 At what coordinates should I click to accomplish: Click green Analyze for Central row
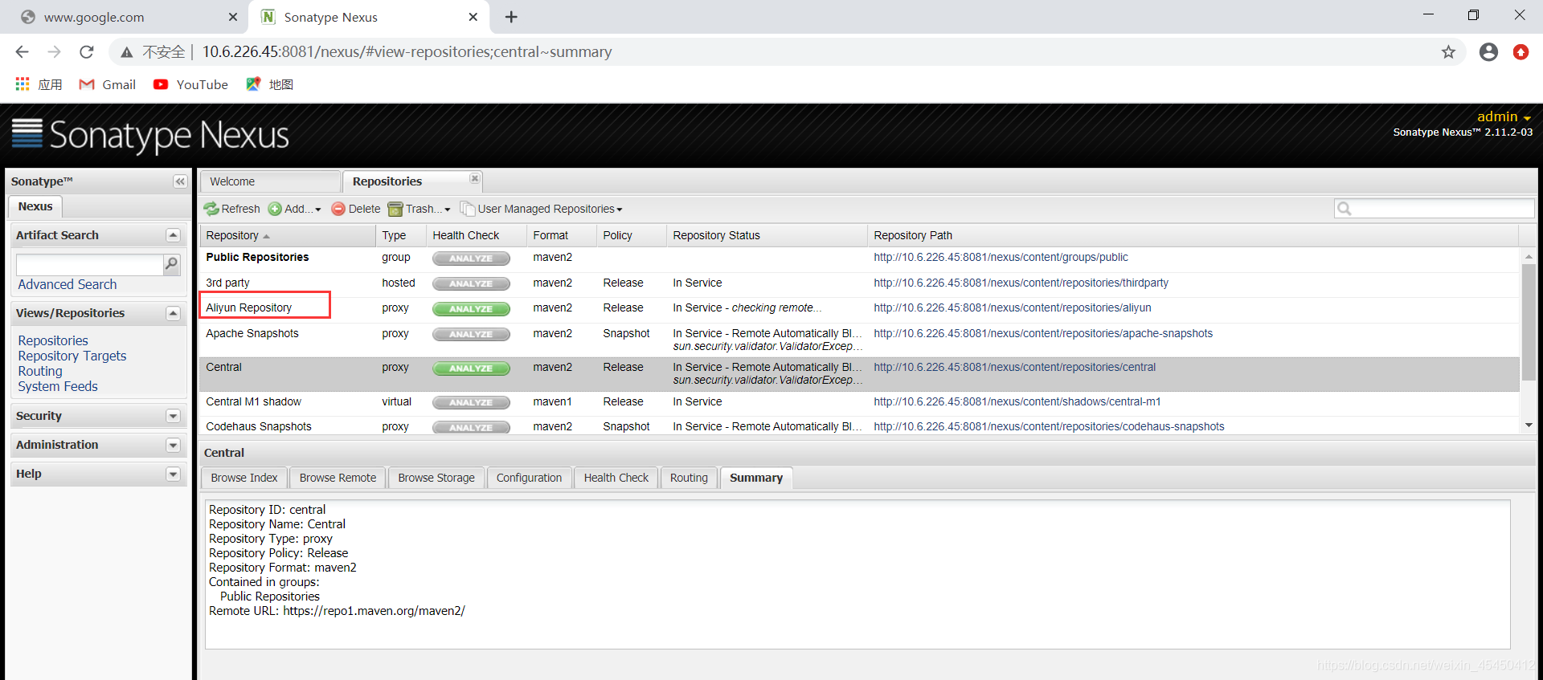pos(471,369)
